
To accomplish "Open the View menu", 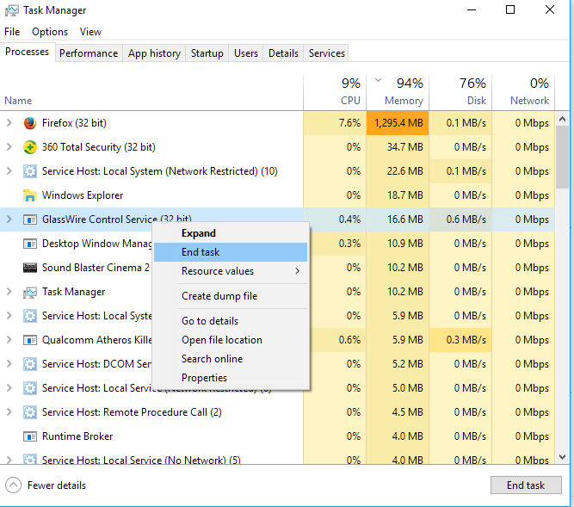I will pyautogui.click(x=90, y=32).
